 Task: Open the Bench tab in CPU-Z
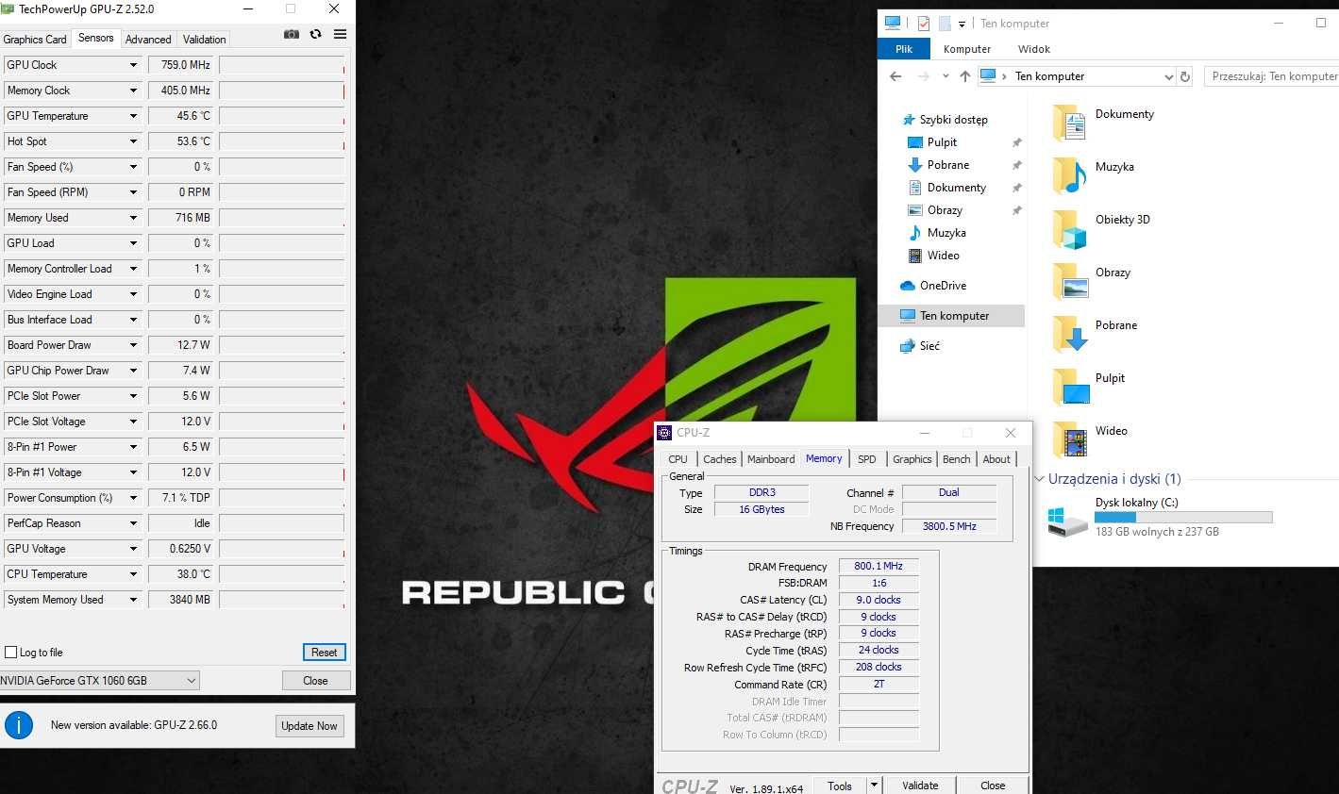tap(956, 459)
